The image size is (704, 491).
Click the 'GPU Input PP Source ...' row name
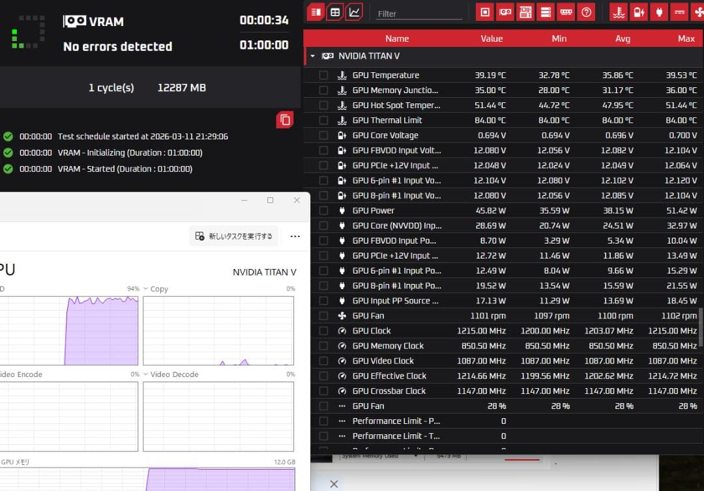[395, 301]
